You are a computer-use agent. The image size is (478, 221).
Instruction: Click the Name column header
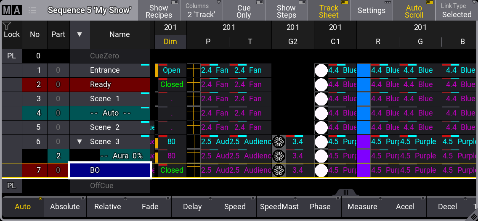(120, 34)
